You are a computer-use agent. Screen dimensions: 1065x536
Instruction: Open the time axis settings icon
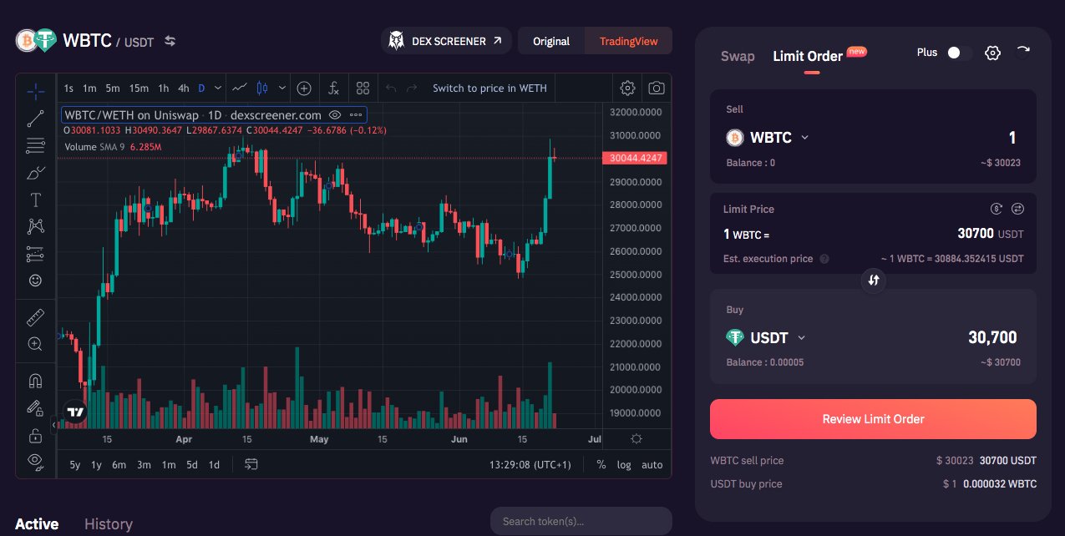pyautogui.click(x=636, y=439)
